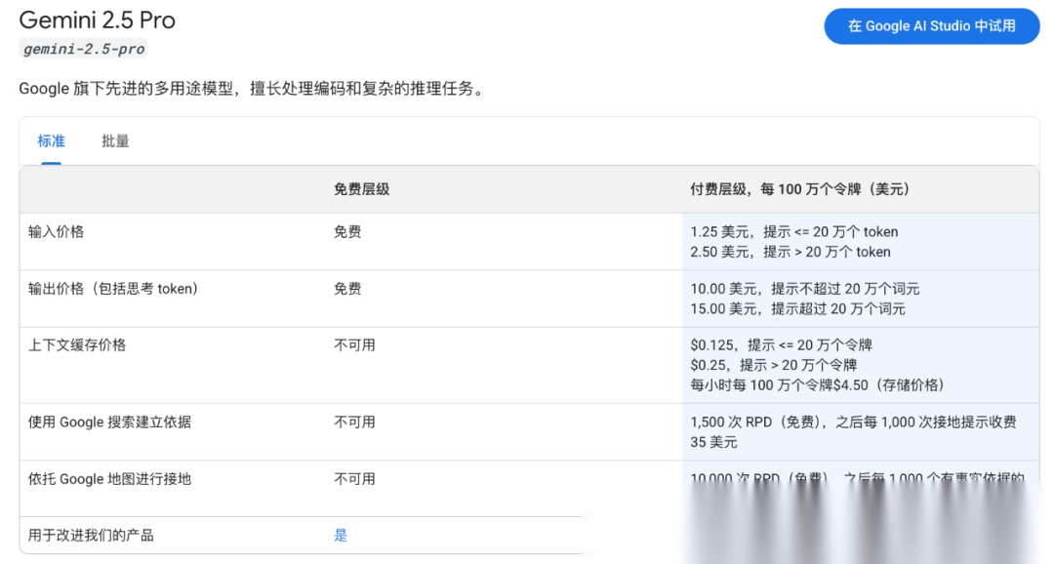Click the 10.00 美元，提示不超过 20 万个词元 text
The width and height of the screenshot is (1054, 564).
click(x=804, y=289)
